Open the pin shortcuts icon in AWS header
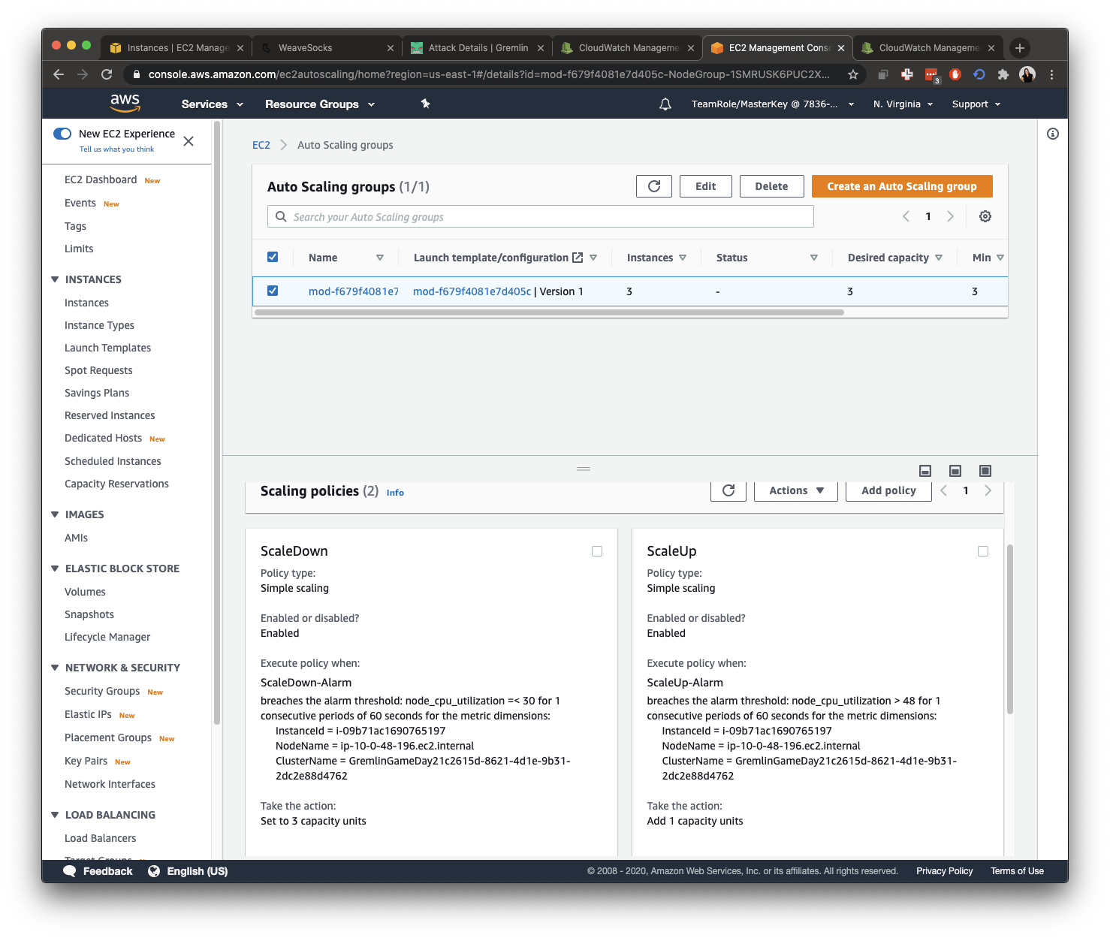 tap(425, 104)
